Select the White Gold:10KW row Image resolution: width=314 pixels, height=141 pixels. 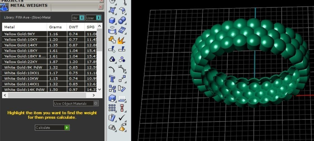(49, 78)
